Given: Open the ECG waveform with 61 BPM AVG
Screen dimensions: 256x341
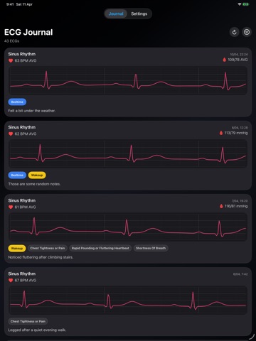Looking at the screenshot, I should [x=128, y=227].
